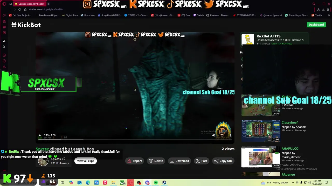Open video more options menu
Image resolution: width=332 pixels, height=186 pixels.
click(230, 135)
